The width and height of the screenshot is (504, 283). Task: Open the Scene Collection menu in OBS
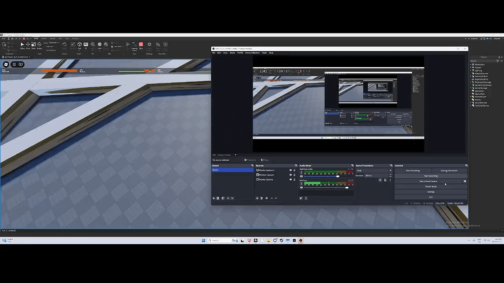[x=252, y=53]
